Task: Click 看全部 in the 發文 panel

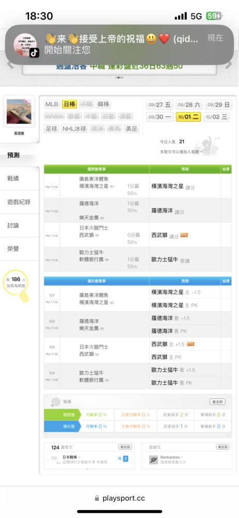Action: click(x=125, y=447)
